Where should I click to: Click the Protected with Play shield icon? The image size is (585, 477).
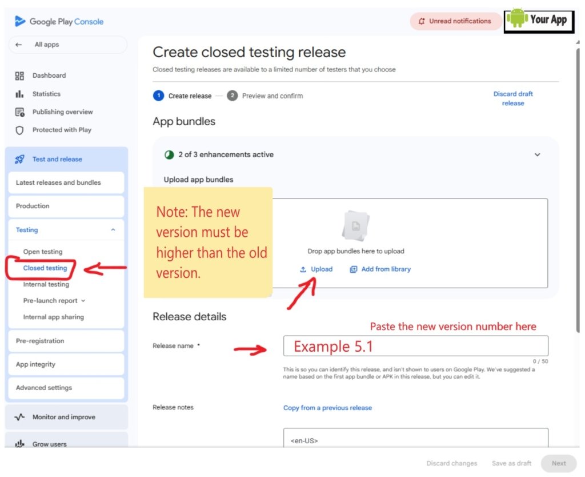pos(19,130)
